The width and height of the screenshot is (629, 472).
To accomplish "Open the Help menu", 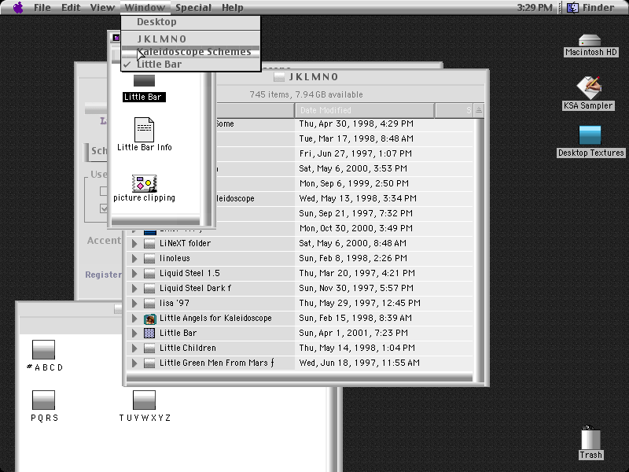I will click(x=233, y=8).
